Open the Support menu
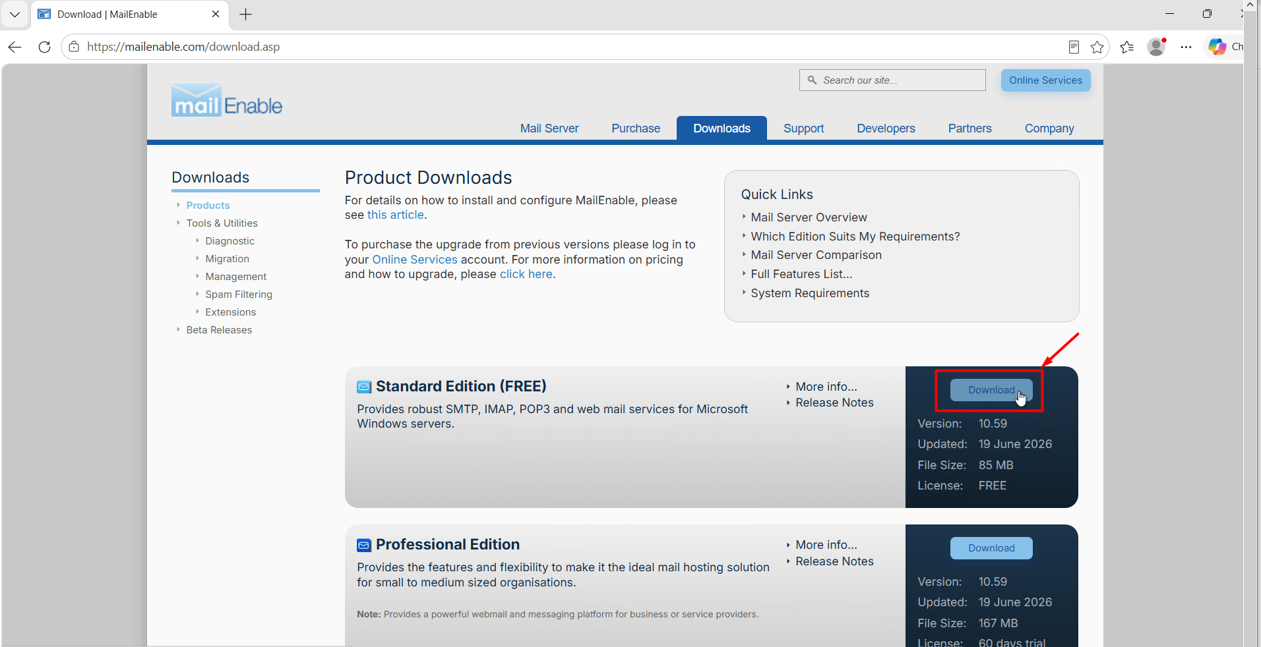This screenshot has height=647, width=1261. click(x=803, y=128)
